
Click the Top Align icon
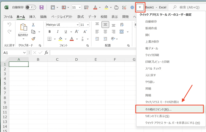(x=97, y=24)
